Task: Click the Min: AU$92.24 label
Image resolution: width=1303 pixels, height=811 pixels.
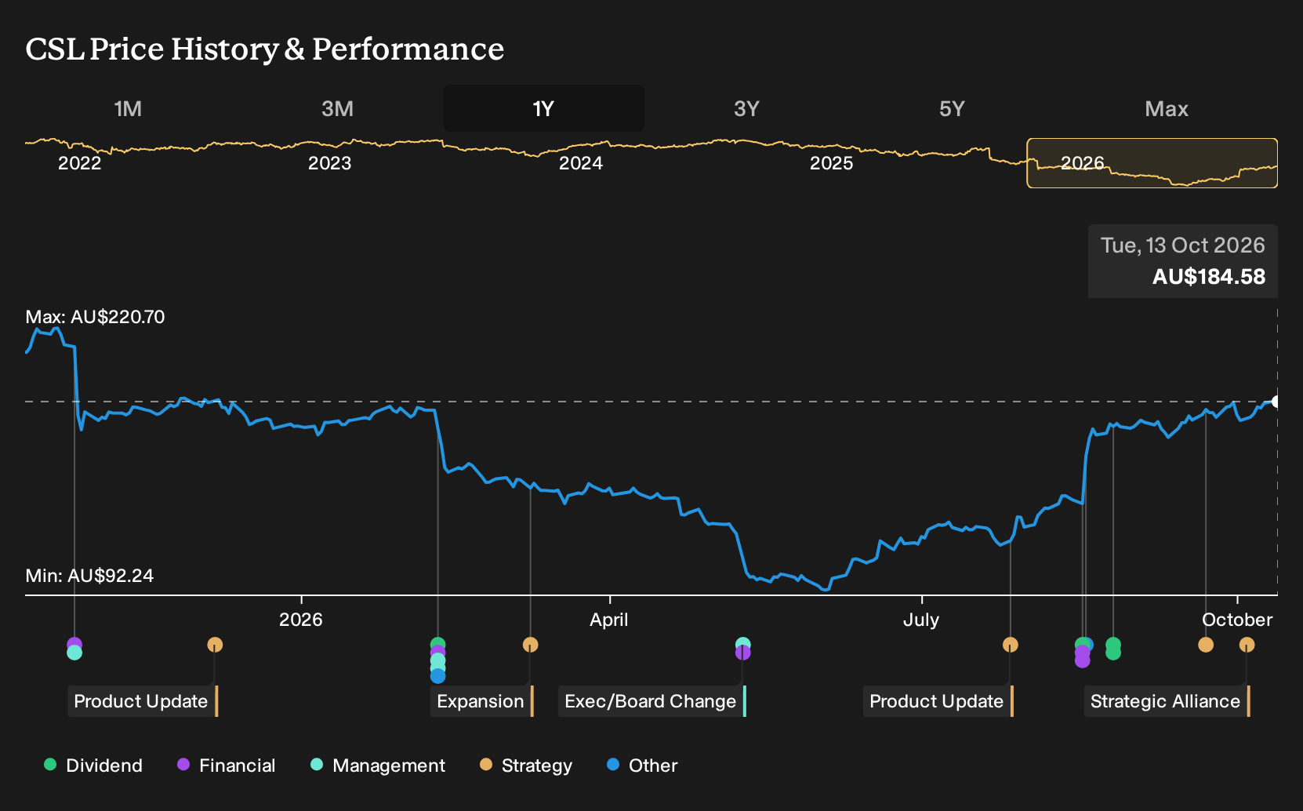Action: 89,576
